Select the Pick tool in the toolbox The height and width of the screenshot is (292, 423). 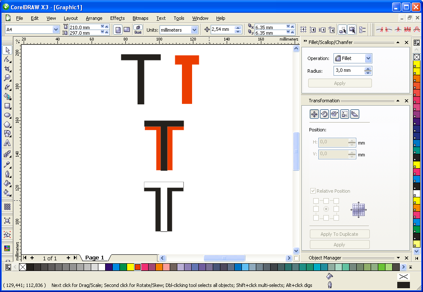[x=7, y=50]
